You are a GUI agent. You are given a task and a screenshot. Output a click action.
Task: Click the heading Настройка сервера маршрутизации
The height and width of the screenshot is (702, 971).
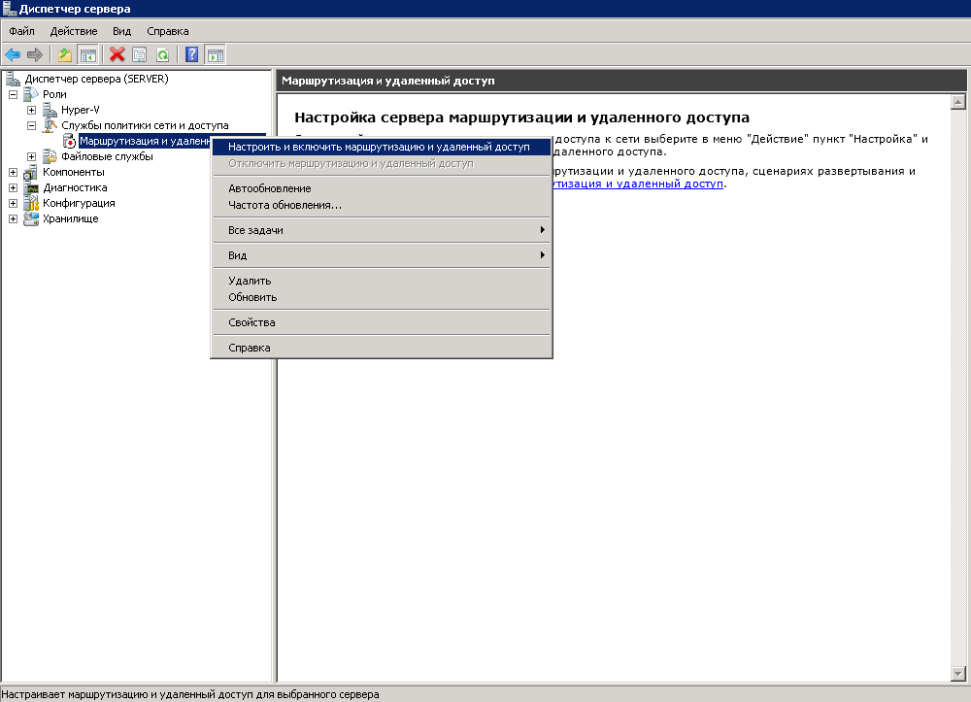(521, 117)
